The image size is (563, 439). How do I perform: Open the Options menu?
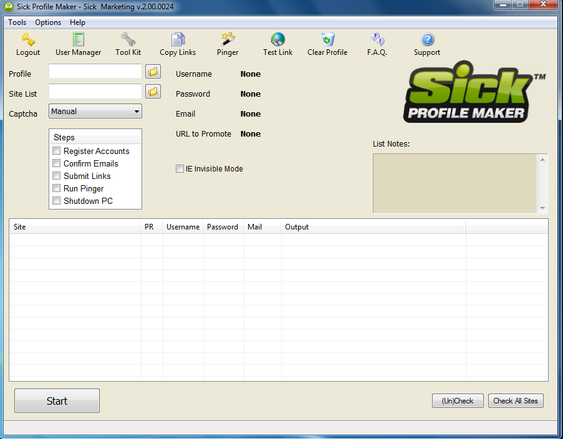click(x=48, y=22)
